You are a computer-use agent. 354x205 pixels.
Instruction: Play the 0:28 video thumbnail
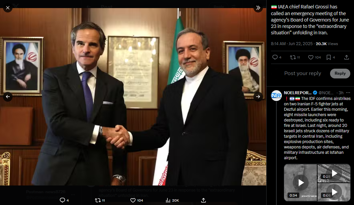point(334,173)
